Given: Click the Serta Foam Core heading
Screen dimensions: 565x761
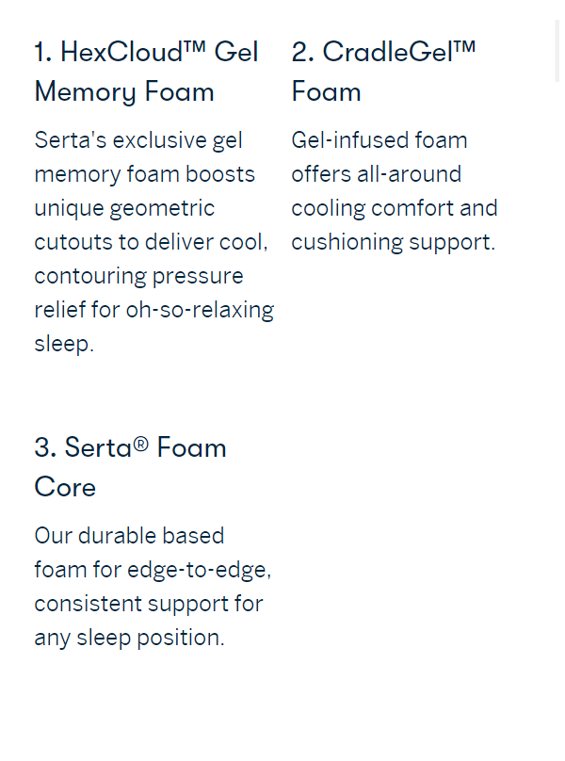Looking at the screenshot, I should click(130, 466).
